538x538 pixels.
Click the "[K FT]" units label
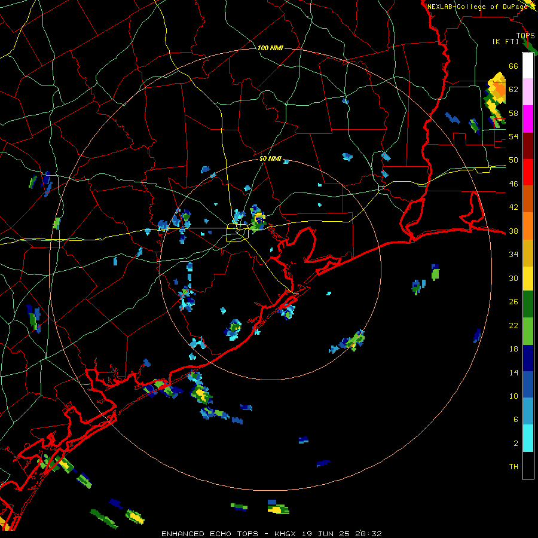click(505, 41)
